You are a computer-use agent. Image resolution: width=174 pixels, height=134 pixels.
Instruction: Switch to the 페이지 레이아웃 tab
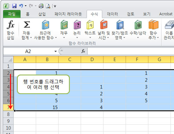68,14
